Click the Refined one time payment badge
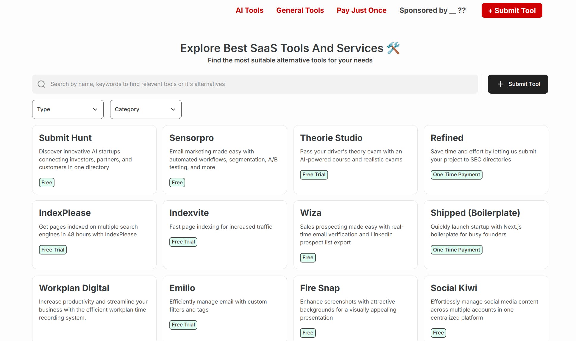The height and width of the screenshot is (341, 576). (456, 175)
